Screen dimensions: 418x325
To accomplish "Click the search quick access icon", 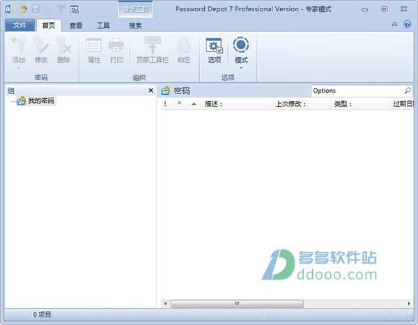I will 74,10.
